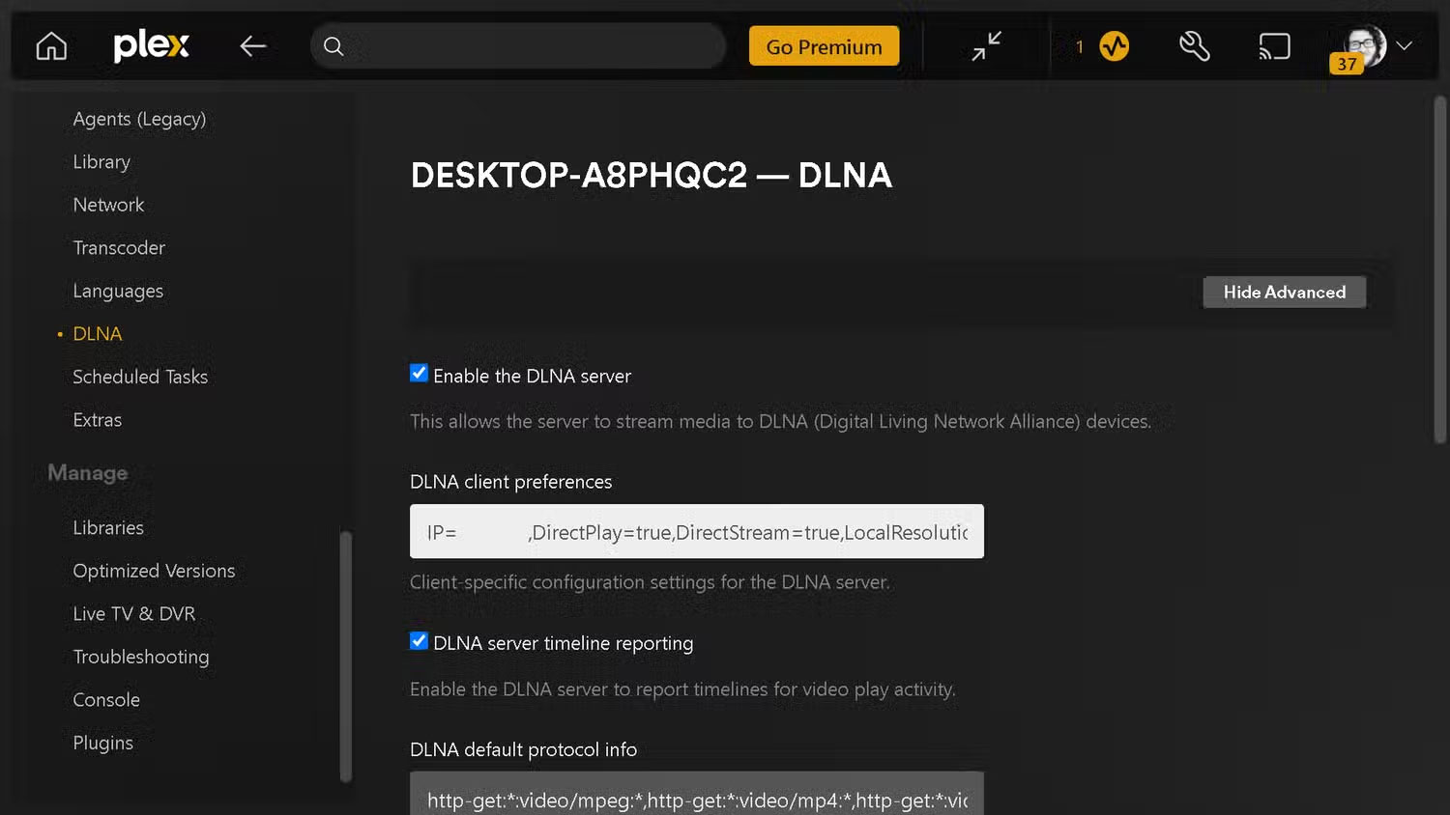Open Console page
Screen dimensions: 1450x815
106,700
